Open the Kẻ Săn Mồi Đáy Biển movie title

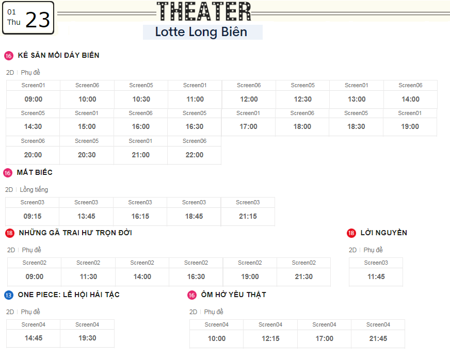pos(58,55)
